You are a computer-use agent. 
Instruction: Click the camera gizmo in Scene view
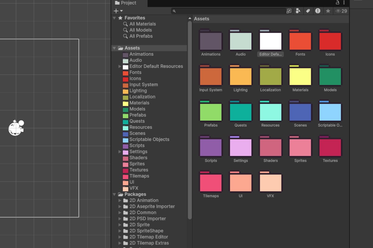click(16, 128)
